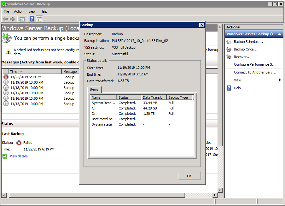285x206 pixels.
Task: Open Help in the Actions pane
Action: click(237, 88)
